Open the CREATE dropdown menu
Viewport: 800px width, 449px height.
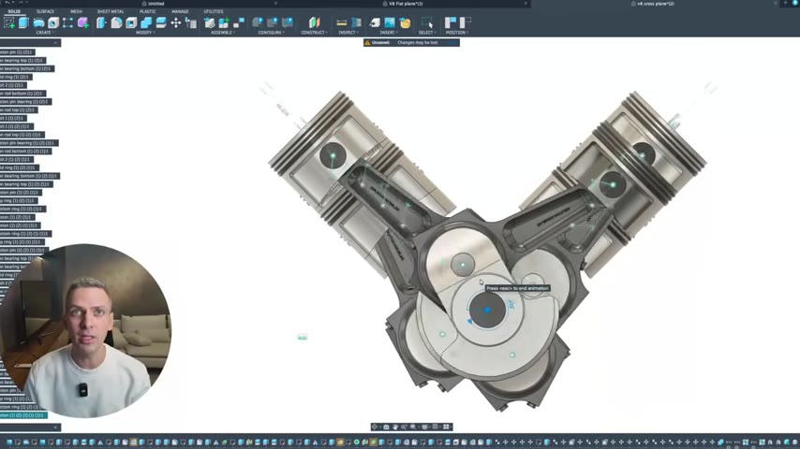click(44, 33)
